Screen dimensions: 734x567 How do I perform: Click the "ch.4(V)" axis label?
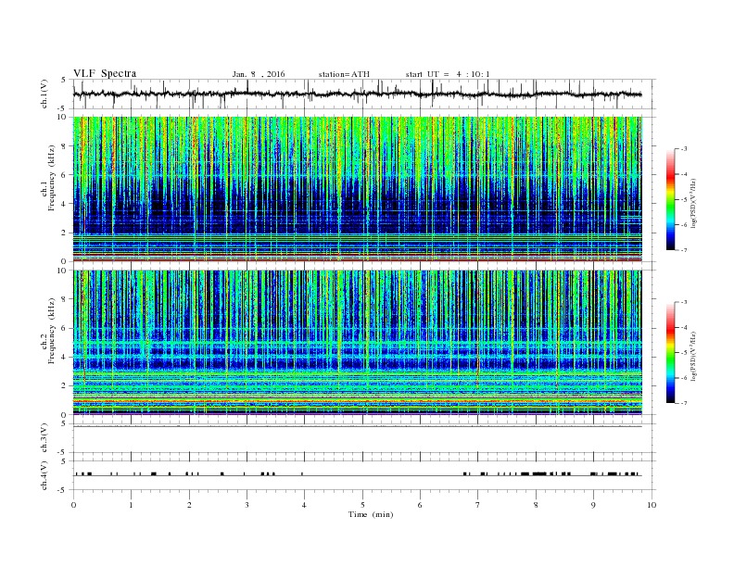pos(44,475)
